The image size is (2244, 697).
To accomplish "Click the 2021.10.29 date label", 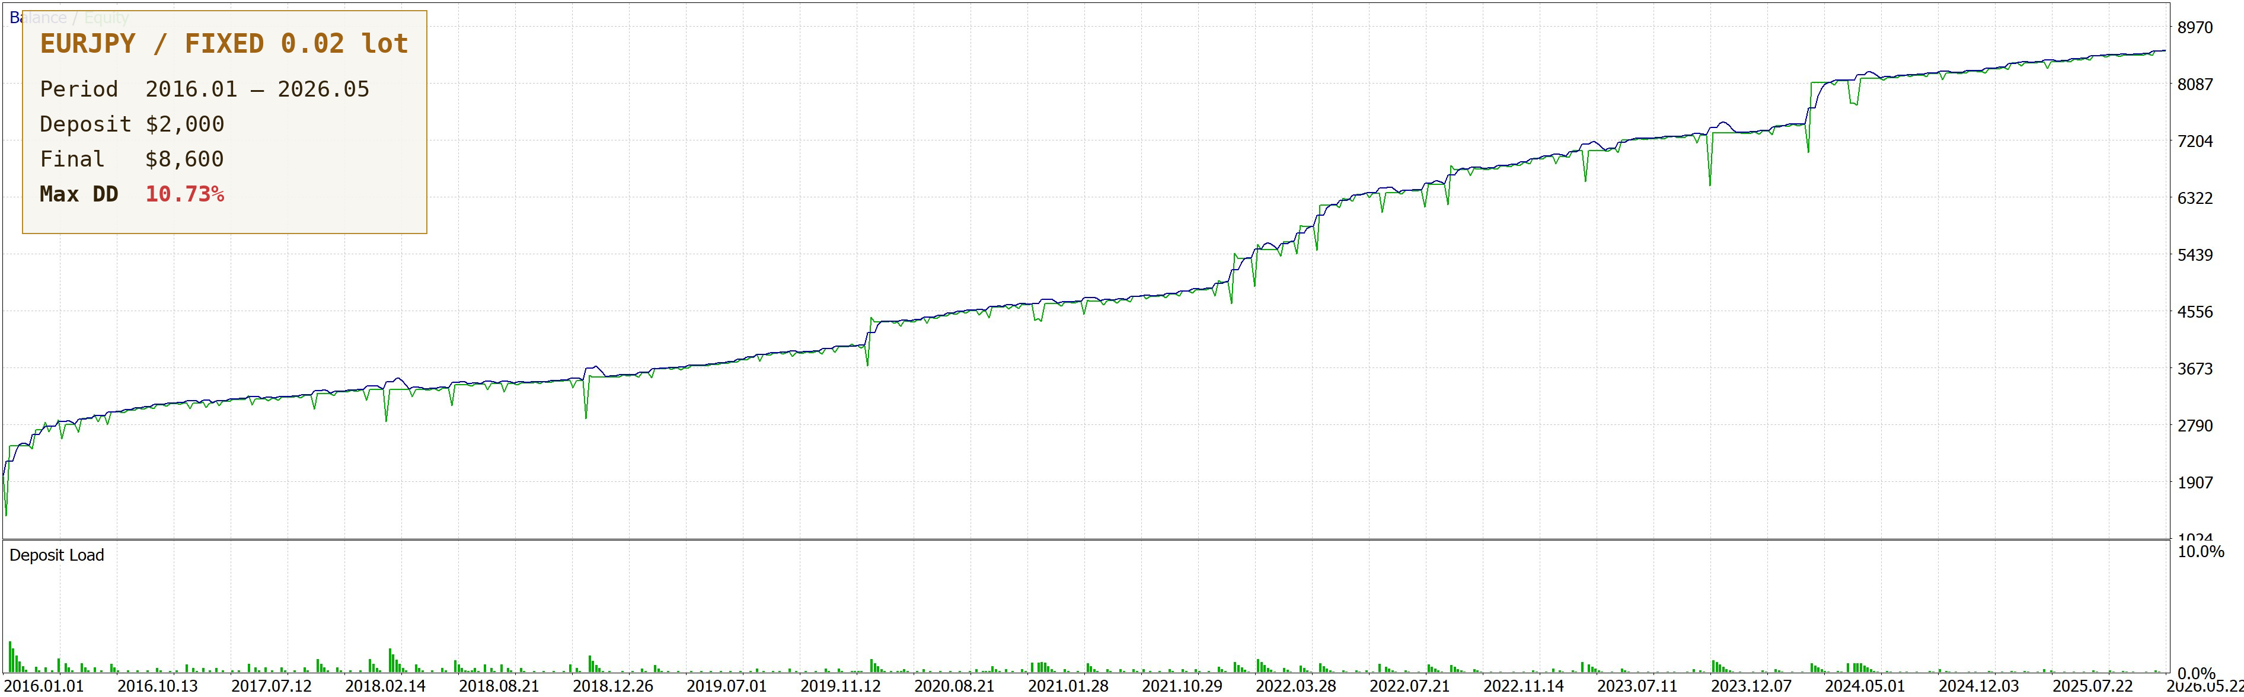I will [x=1182, y=686].
